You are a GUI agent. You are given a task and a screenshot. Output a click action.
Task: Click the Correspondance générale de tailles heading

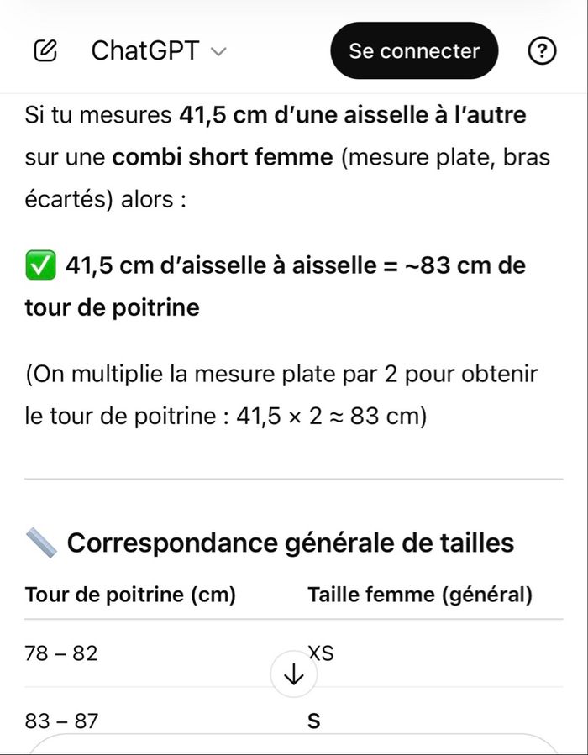(x=290, y=543)
